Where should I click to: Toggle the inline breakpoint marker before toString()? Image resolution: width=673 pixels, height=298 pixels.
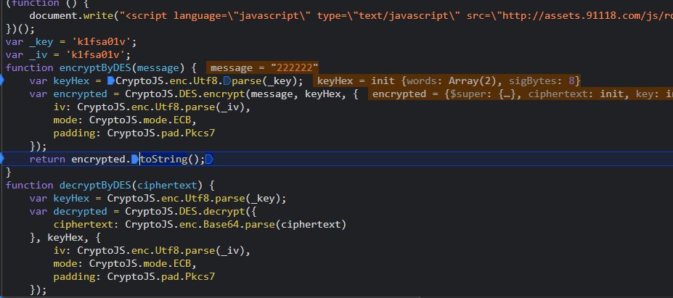tap(135, 160)
